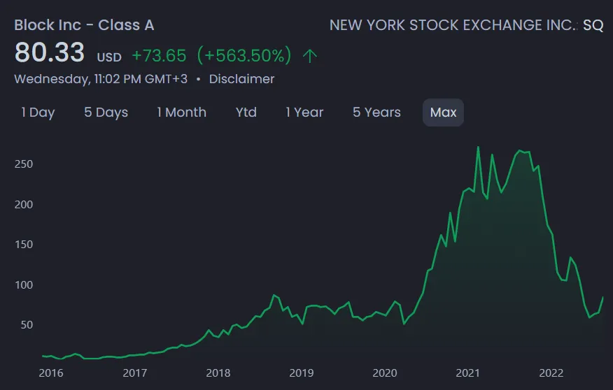Click the Block Inc - Class A title
This screenshot has width=613, height=390.
point(84,25)
